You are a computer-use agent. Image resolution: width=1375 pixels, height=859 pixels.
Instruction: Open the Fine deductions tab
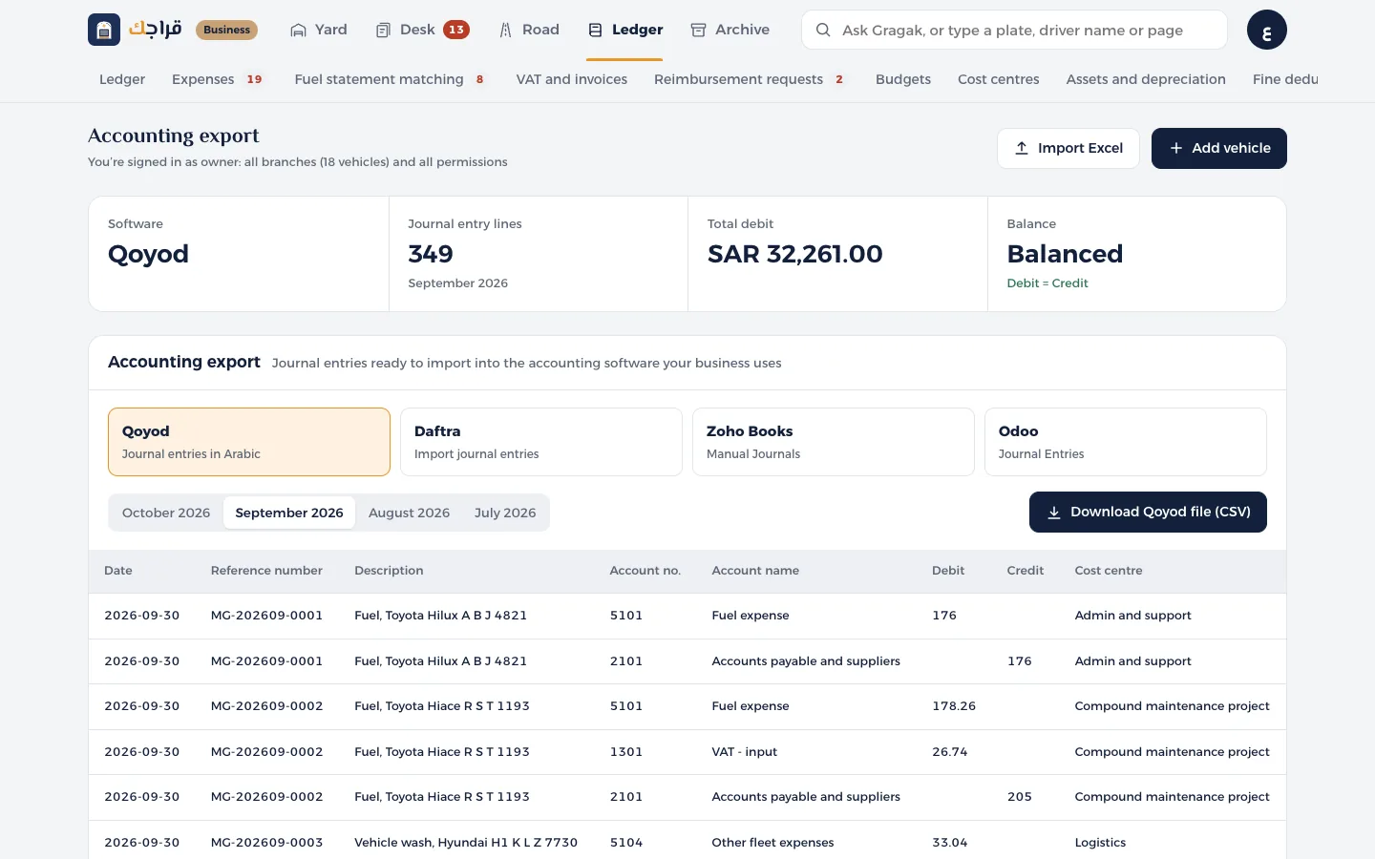coord(1285,79)
